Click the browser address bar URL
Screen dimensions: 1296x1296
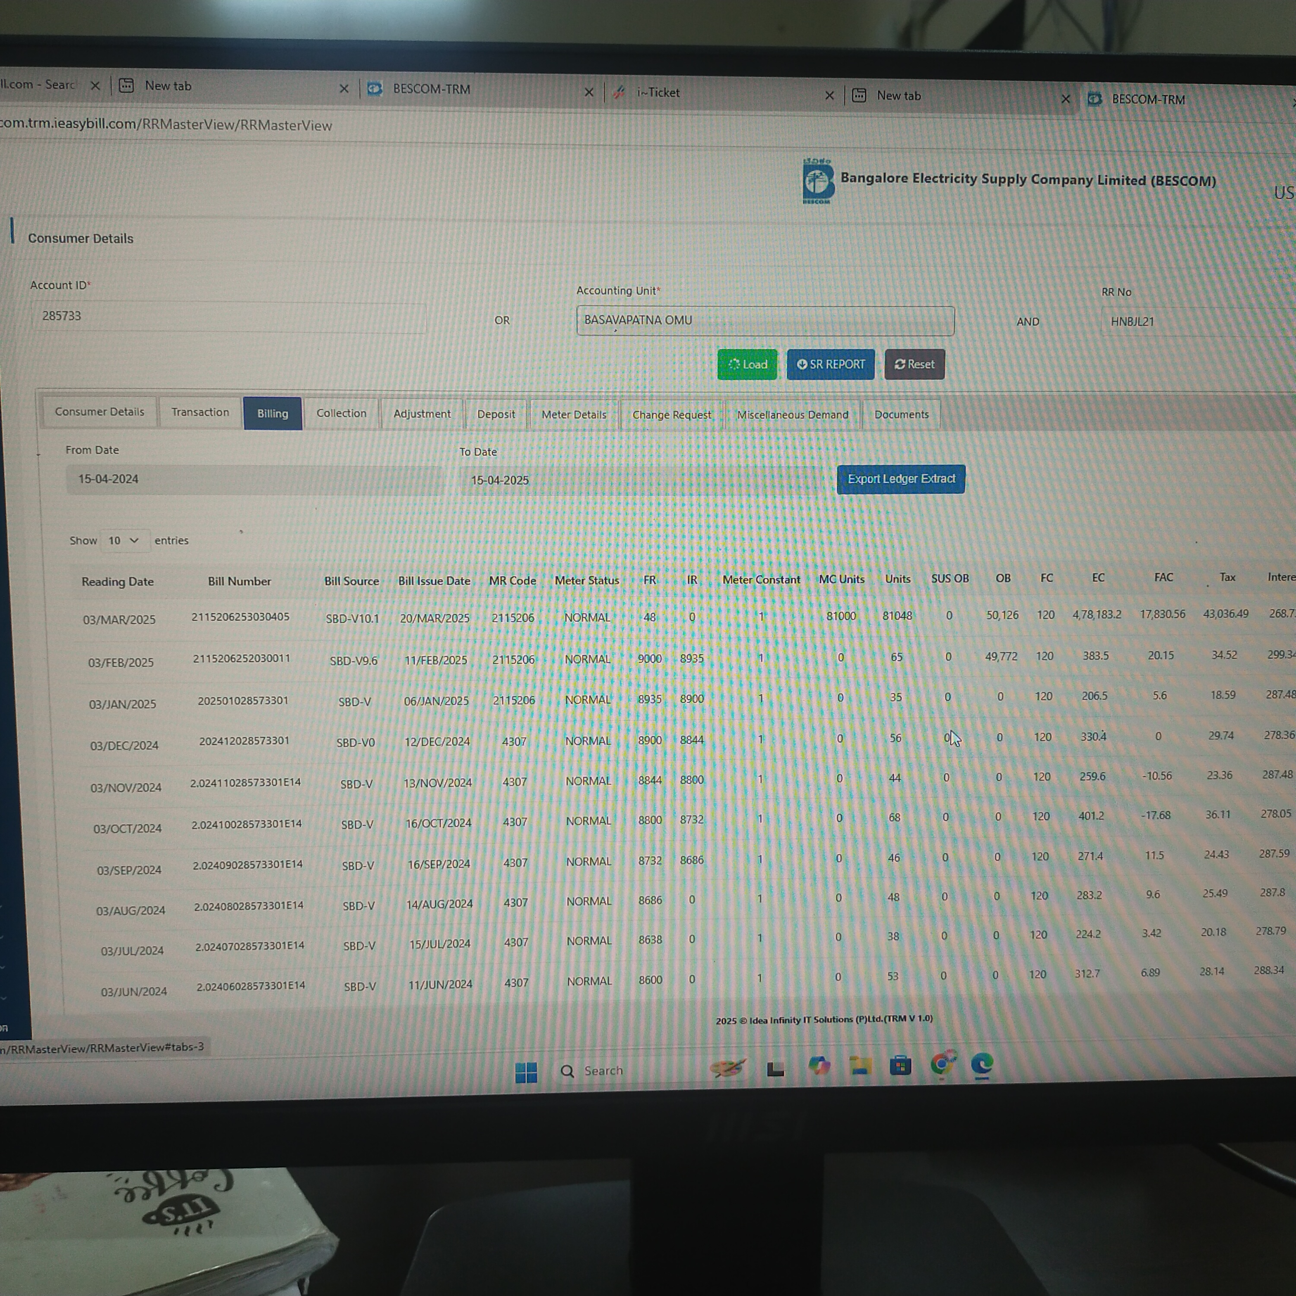point(166,125)
